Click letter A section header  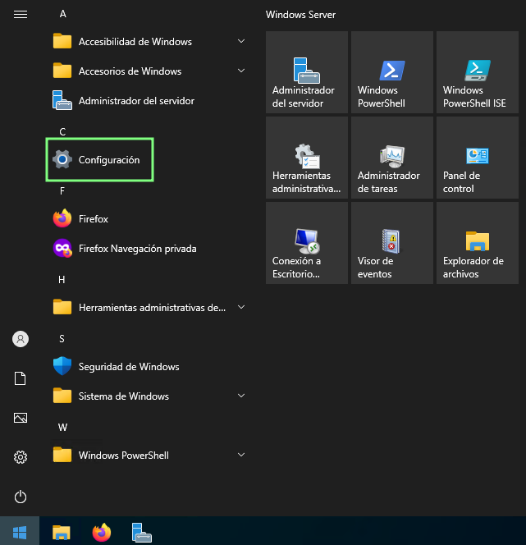pos(62,14)
